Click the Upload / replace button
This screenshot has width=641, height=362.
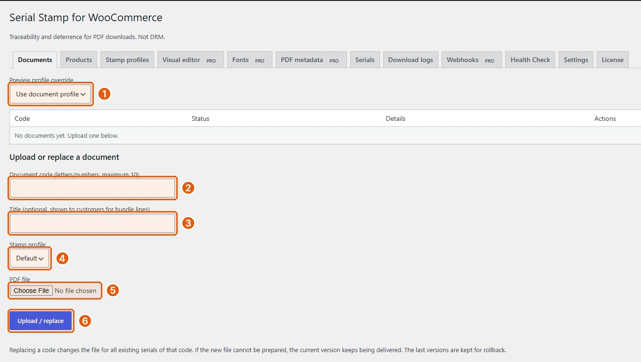(41, 321)
